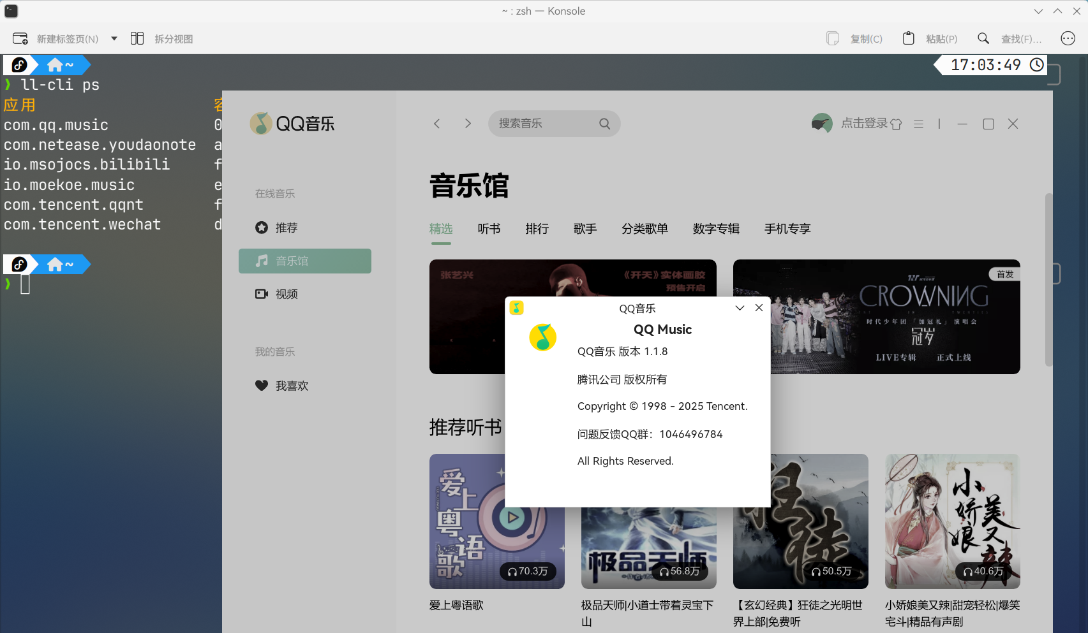Click the 搜索音乐 search field
The image size is (1088, 633).
tap(554, 124)
